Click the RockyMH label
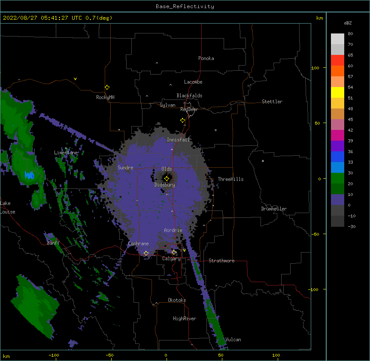This screenshot has height=361, width=370. pos(105,97)
